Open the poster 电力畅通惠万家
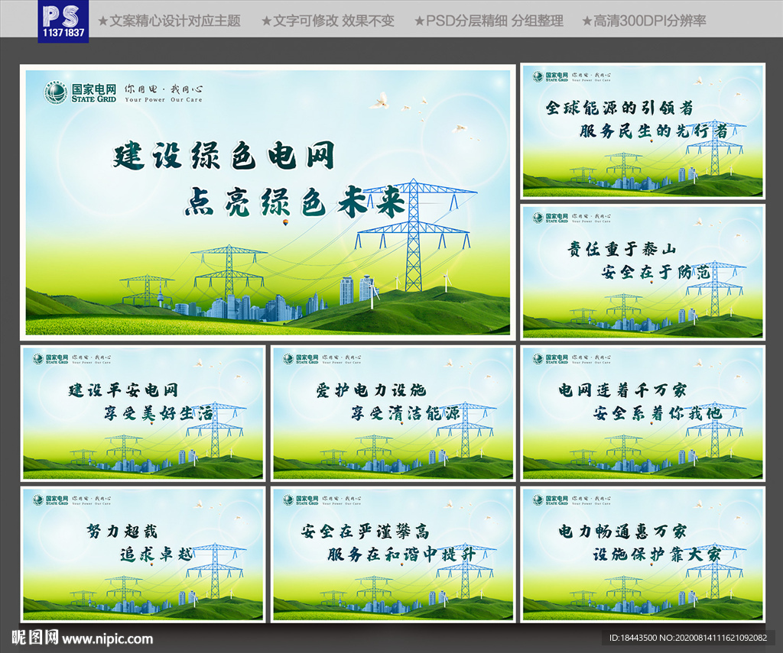 642,554
